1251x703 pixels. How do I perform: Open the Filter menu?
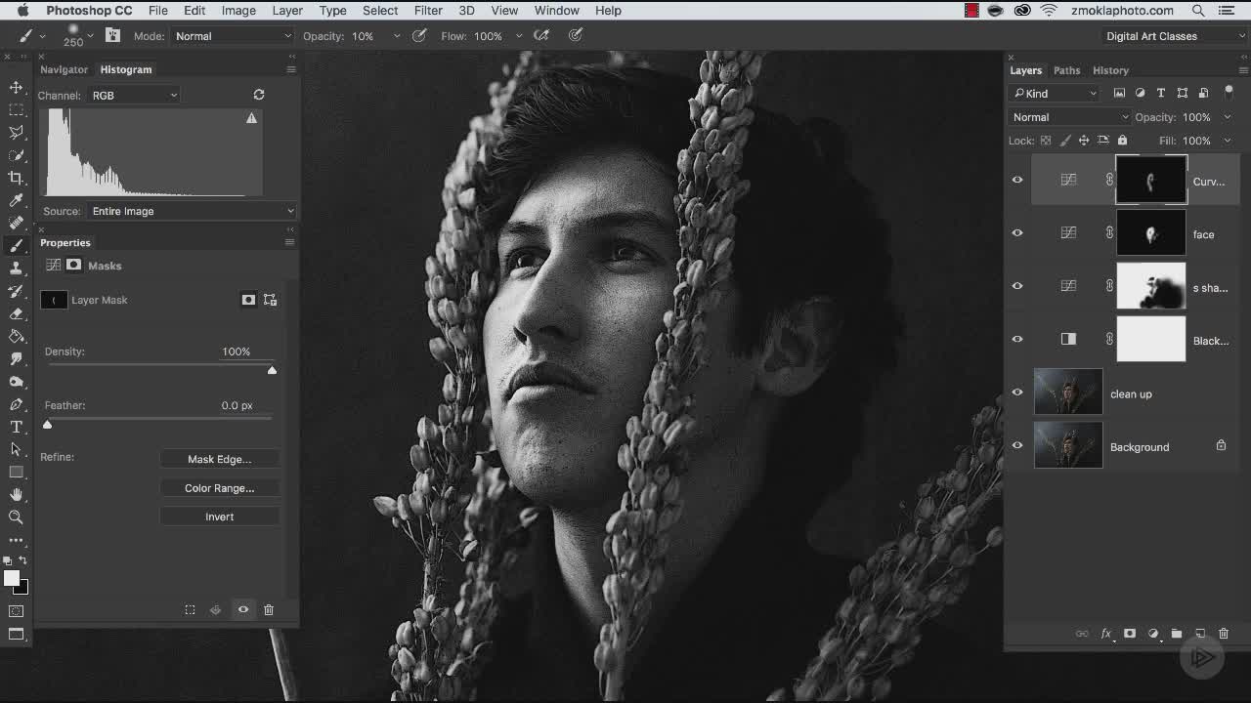click(x=428, y=11)
